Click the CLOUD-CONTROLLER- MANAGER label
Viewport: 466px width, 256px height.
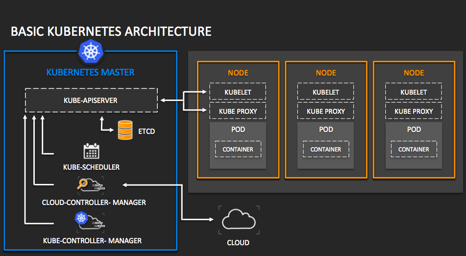click(x=94, y=203)
